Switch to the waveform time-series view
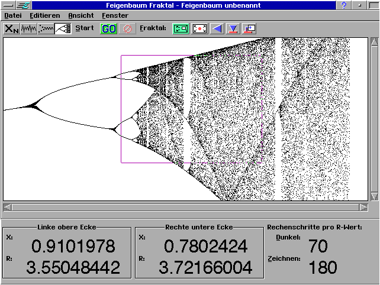The image size is (380, 285). tap(28, 28)
